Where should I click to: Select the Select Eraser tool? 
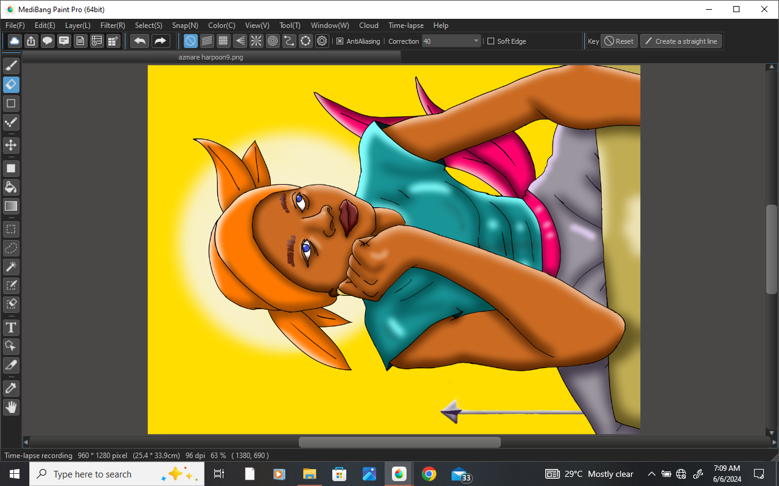[11, 304]
